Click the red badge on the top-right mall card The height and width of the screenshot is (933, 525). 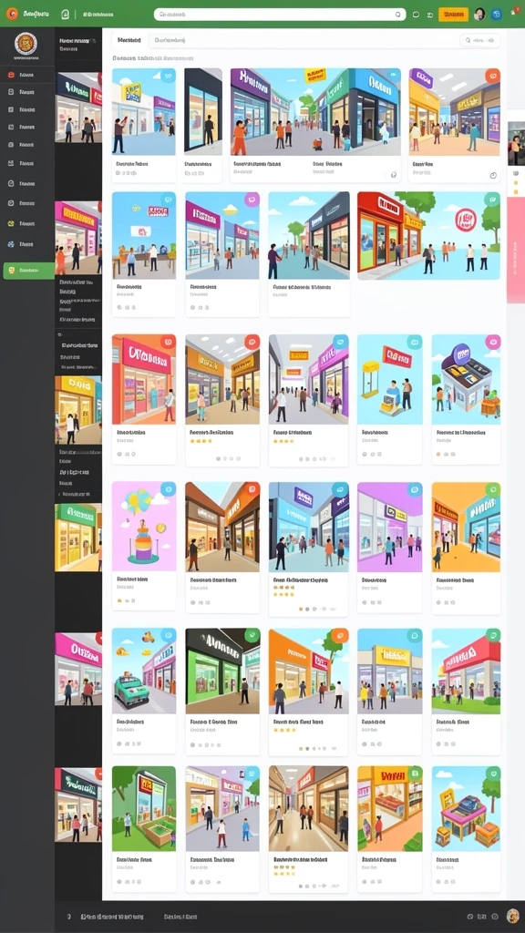[x=492, y=76]
